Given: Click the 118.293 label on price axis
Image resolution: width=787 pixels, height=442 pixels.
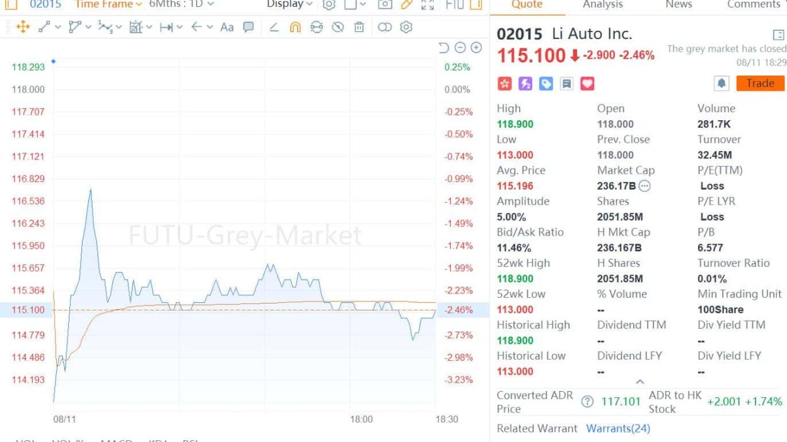Looking at the screenshot, I should 28,67.
